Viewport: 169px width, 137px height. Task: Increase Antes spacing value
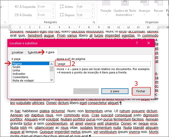93,5
